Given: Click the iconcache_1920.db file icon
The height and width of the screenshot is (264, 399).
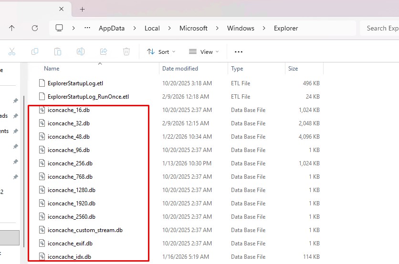Looking at the screenshot, I should (x=42, y=203).
